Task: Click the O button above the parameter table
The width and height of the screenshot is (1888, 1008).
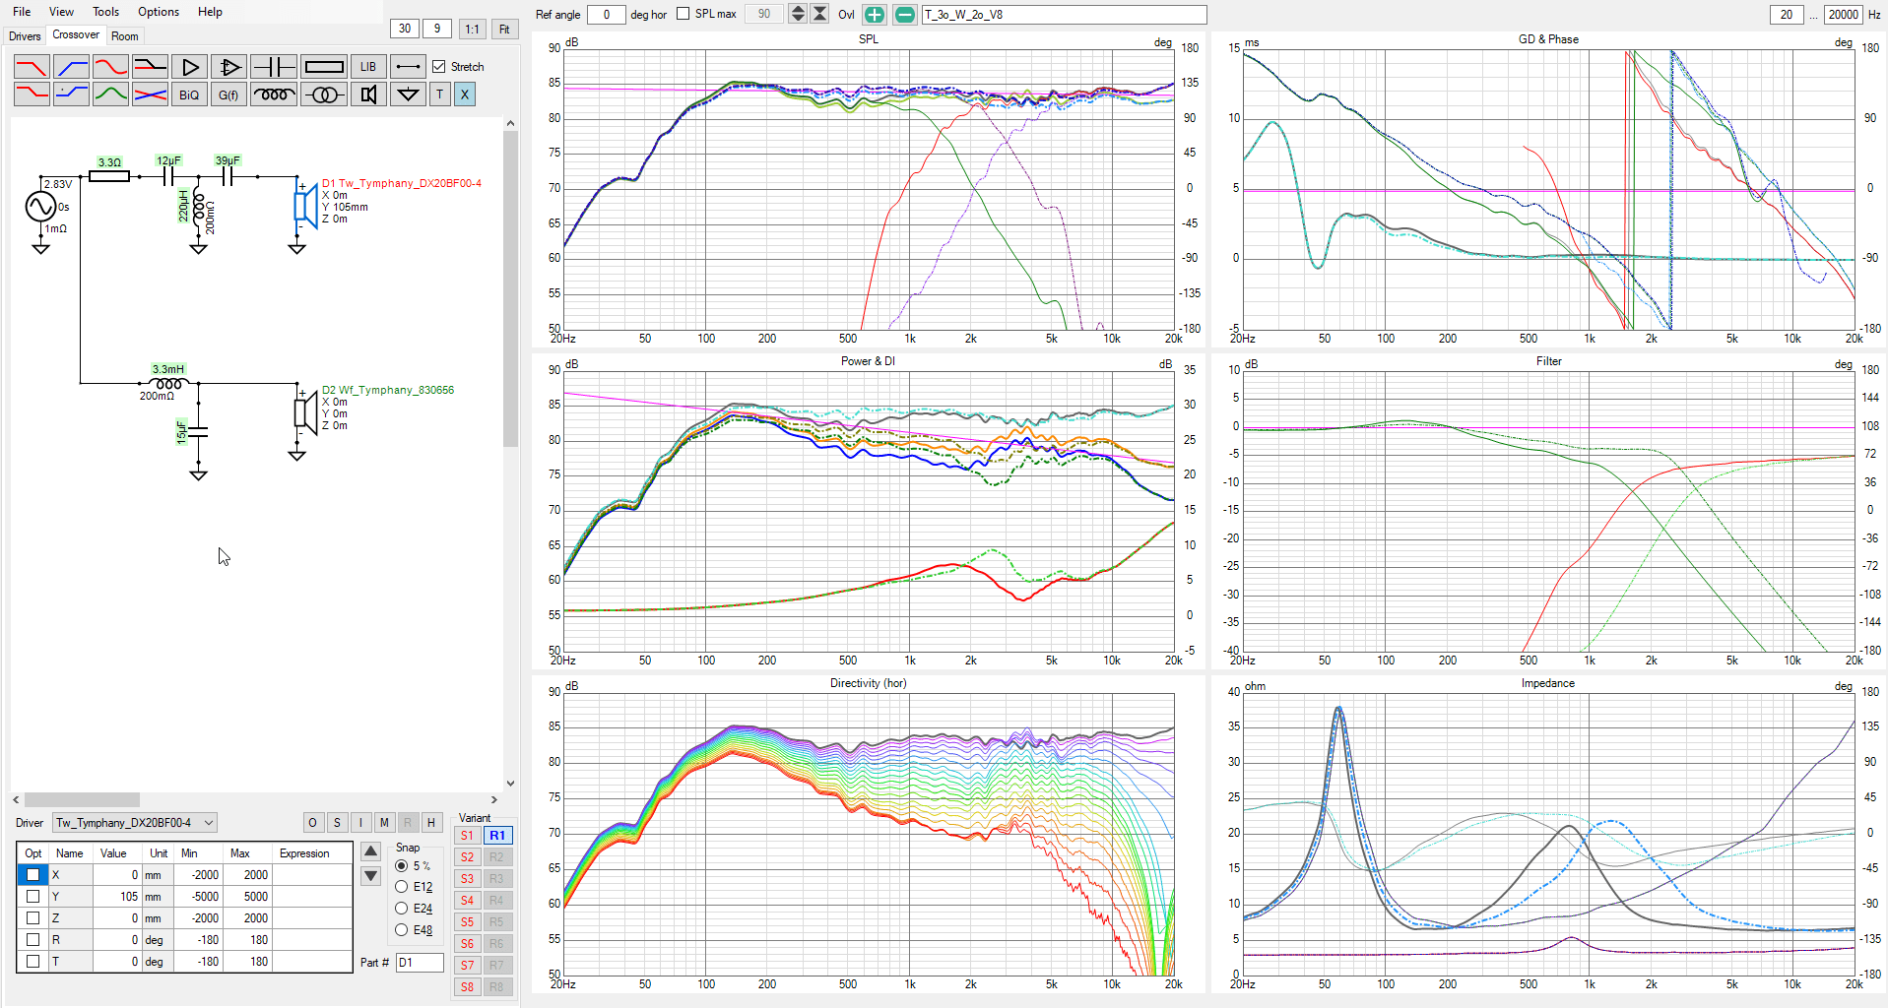Action: [312, 823]
